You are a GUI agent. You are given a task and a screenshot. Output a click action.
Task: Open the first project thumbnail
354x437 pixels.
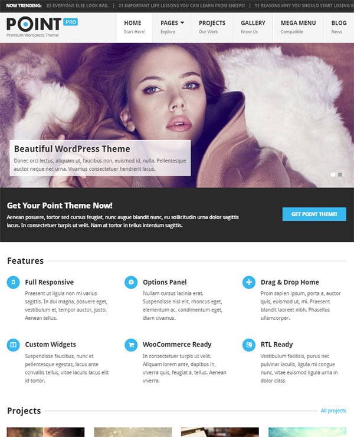pyautogui.click(x=45, y=432)
